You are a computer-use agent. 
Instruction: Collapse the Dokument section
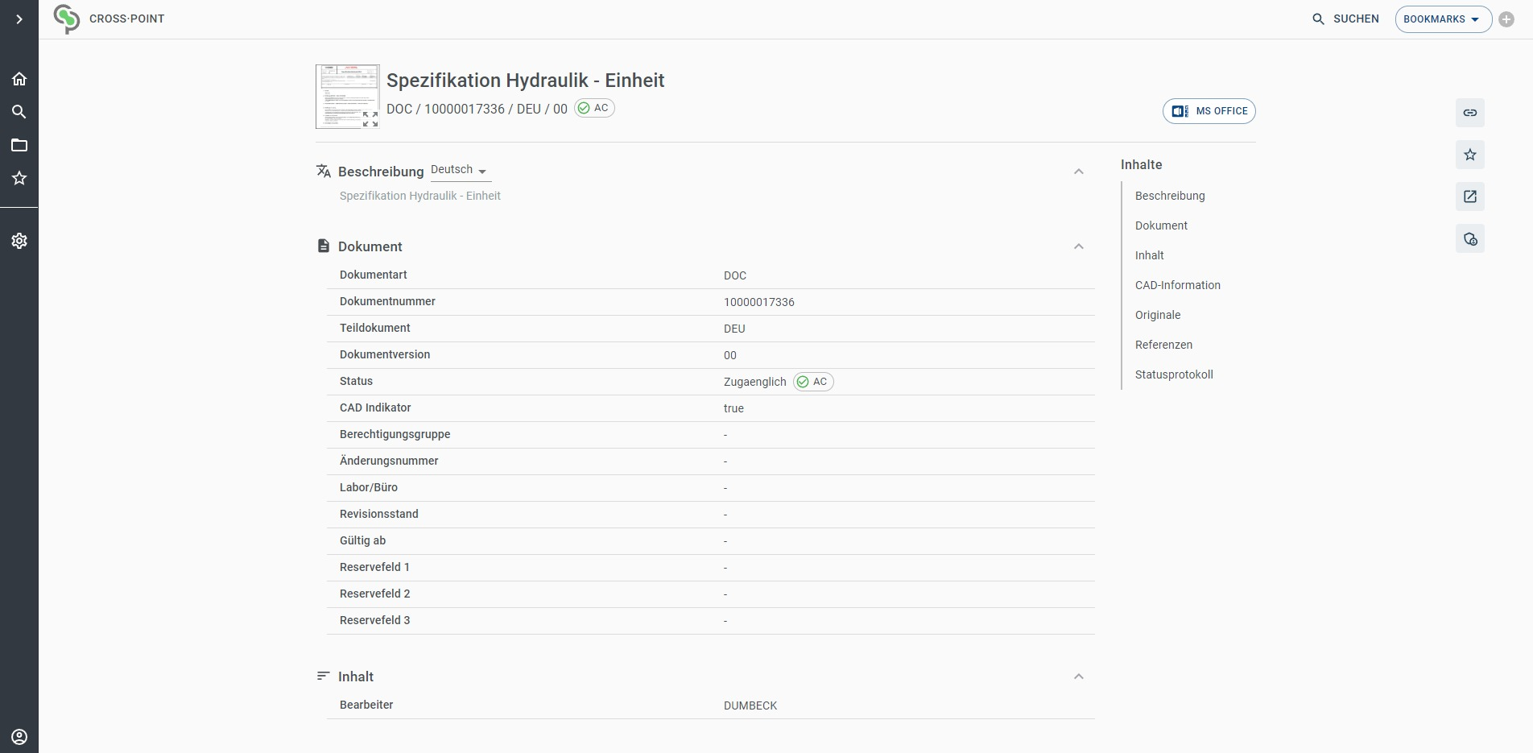pyautogui.click(x=1079, y=246)
